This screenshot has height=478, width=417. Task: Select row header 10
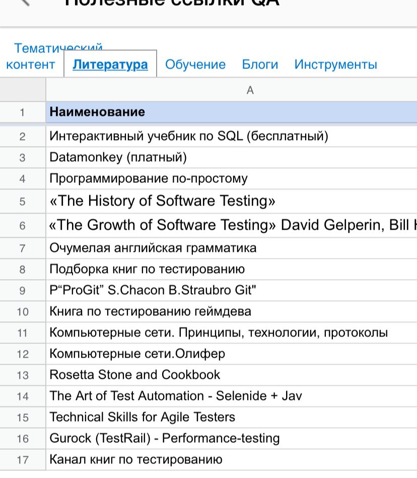coord(23,312)
